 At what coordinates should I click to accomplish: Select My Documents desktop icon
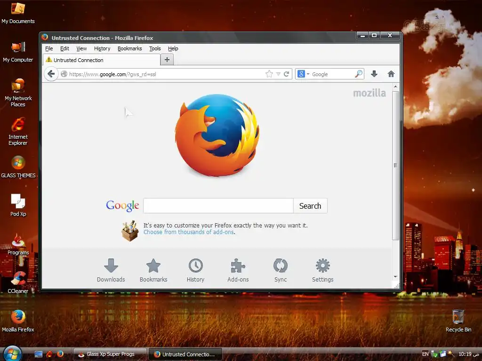[x=18, y=13]
